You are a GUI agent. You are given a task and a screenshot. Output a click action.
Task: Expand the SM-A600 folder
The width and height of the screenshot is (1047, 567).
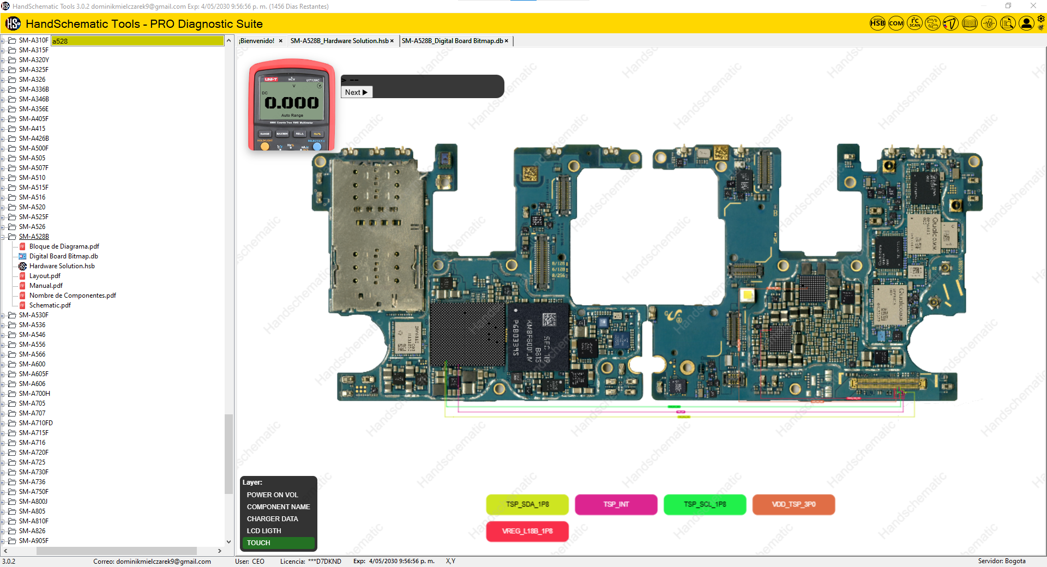[3, 364]
